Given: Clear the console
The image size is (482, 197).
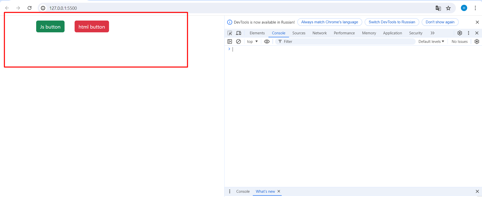Looking at the screenshot, I should [x=239, y=42].
